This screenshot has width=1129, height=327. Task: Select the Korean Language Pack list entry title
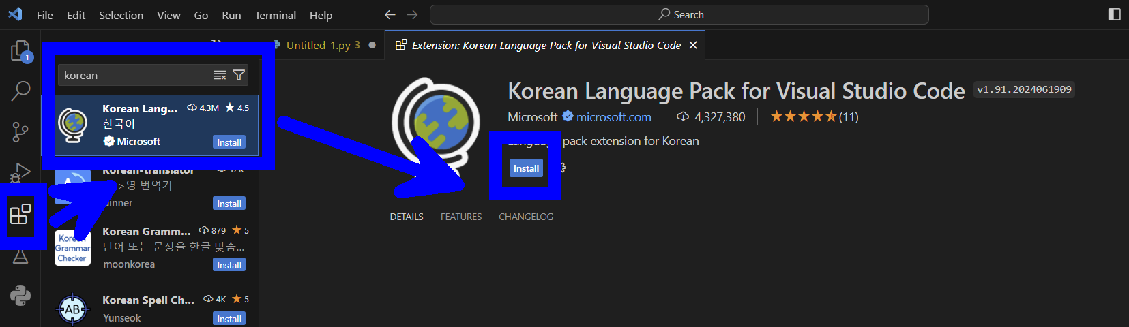140,108
